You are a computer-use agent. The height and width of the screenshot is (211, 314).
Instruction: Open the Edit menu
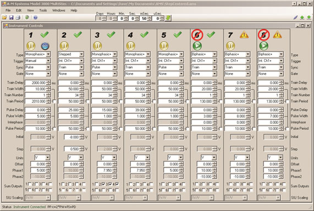tap(19, 10)
